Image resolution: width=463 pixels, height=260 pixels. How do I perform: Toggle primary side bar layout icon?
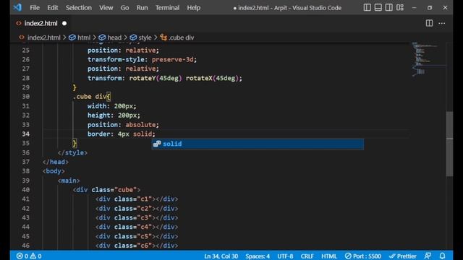(367, 8)
